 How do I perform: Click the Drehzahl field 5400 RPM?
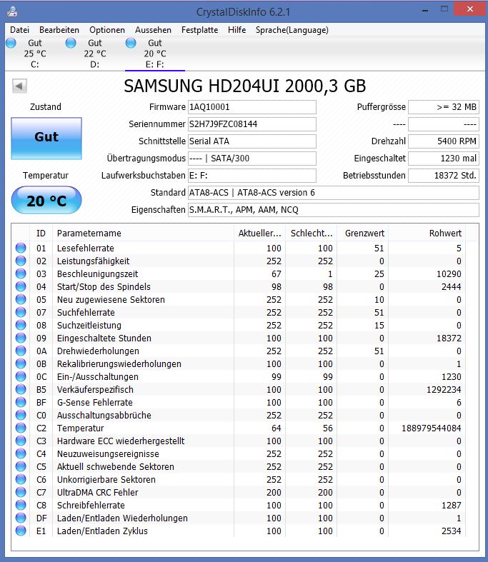pos(444,141)
